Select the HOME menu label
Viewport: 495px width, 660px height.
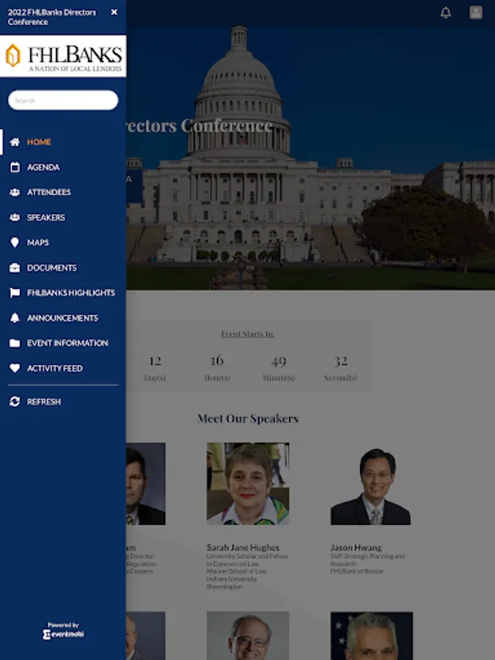point(39,142)
